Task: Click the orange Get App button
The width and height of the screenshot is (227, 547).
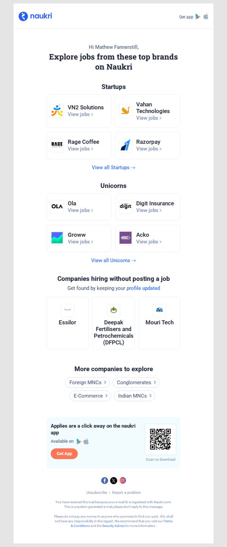Action: 64,454
